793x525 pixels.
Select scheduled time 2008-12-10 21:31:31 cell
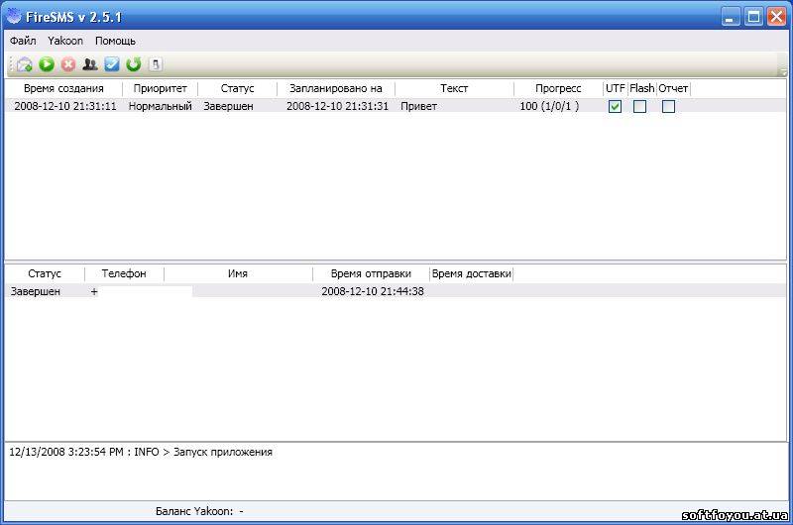pos(337,106)
